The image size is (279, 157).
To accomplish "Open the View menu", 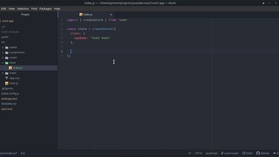I will point(12,9).
